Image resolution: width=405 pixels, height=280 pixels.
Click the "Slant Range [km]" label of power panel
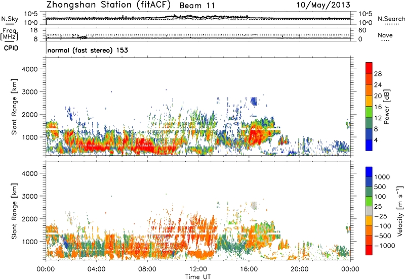point(14,107)
